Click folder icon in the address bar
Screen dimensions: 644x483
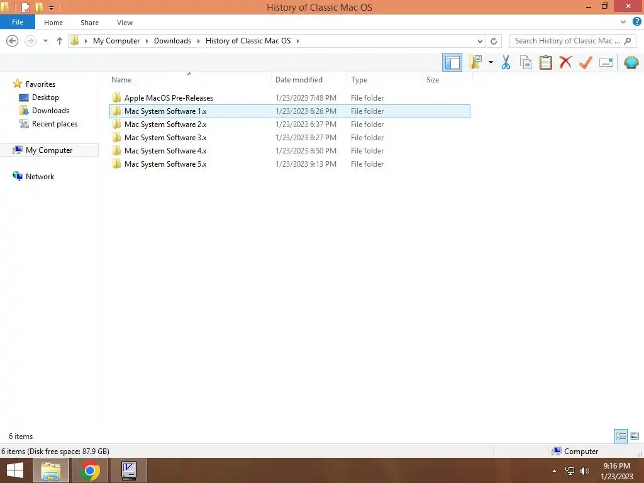click(x=75, y=40)
